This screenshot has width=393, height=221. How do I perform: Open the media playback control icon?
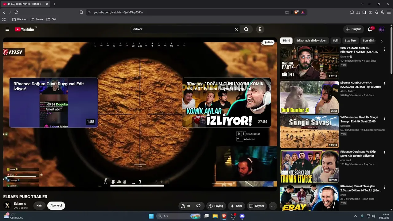point(358,12)
